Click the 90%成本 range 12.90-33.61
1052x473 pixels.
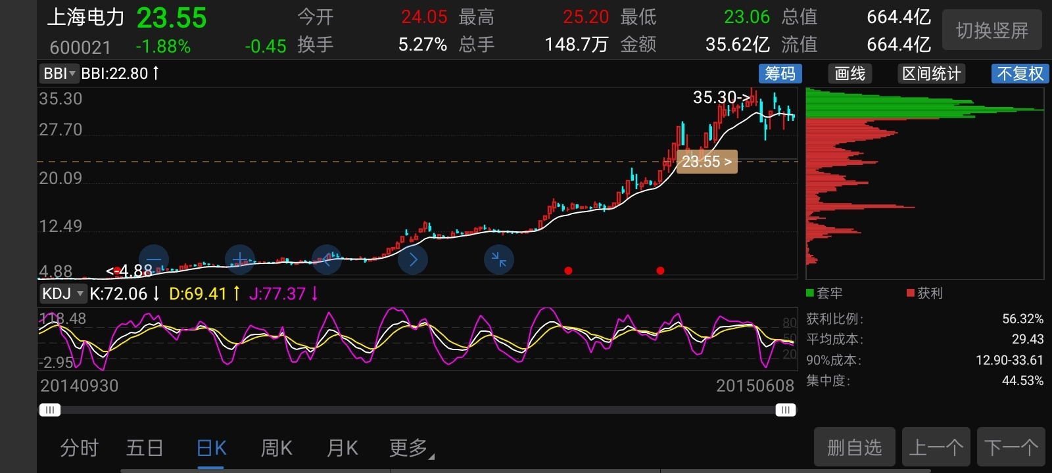point(1009,360)
